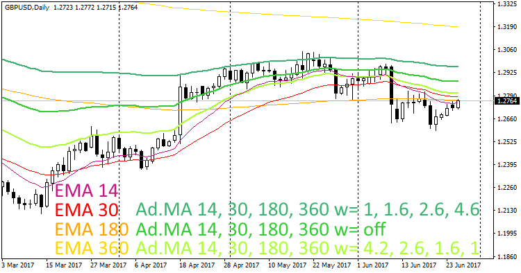Screen dimensions: 521x273
Task: Click the 10 May 2017 date label
Action: pyautogui.click(x=287, y=265)
